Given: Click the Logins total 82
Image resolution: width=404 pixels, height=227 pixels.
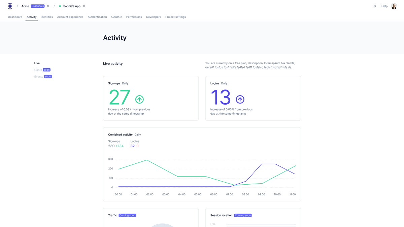Looking at the screenshot, I should pyautogui.click(x=132, y=146).
